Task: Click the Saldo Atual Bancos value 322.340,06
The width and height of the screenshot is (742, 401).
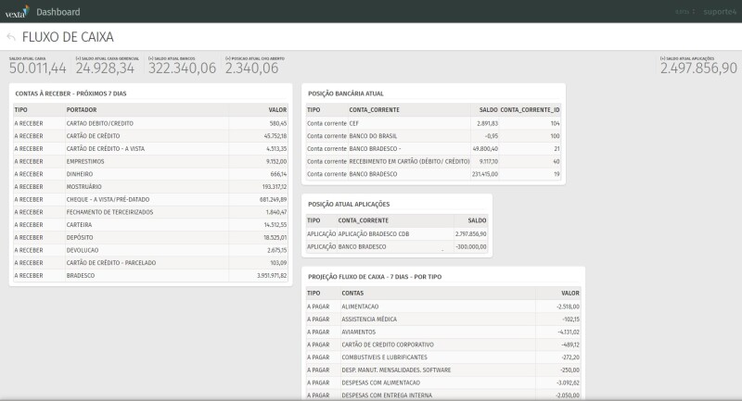Action: pyautogui.click(x=182, y=69)
